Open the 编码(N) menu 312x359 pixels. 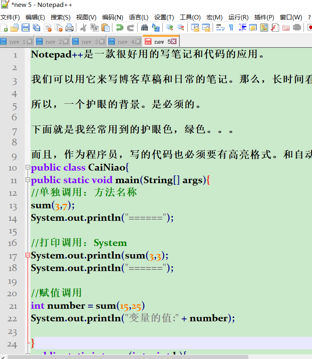(x=112, y=17)
